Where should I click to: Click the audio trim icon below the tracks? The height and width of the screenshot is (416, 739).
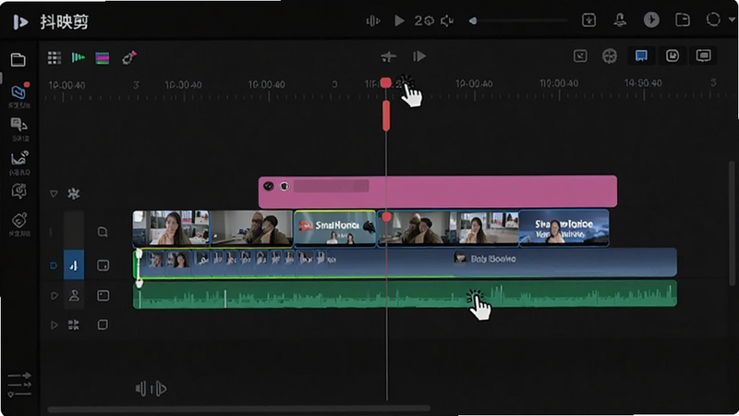[151, 388]
